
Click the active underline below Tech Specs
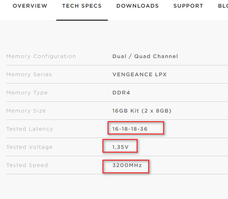pos(82,20)
